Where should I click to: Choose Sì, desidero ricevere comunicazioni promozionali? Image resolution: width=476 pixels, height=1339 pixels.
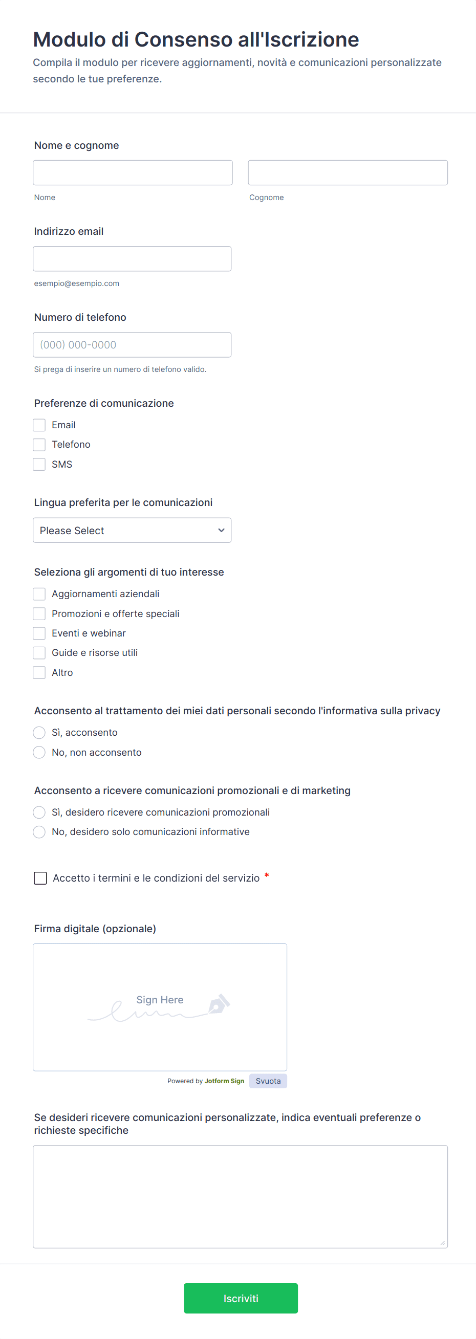39,812
